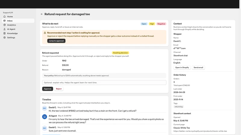Click the Home icon in sidebar
Screen dimensions: 241x135
coord(5,16)
